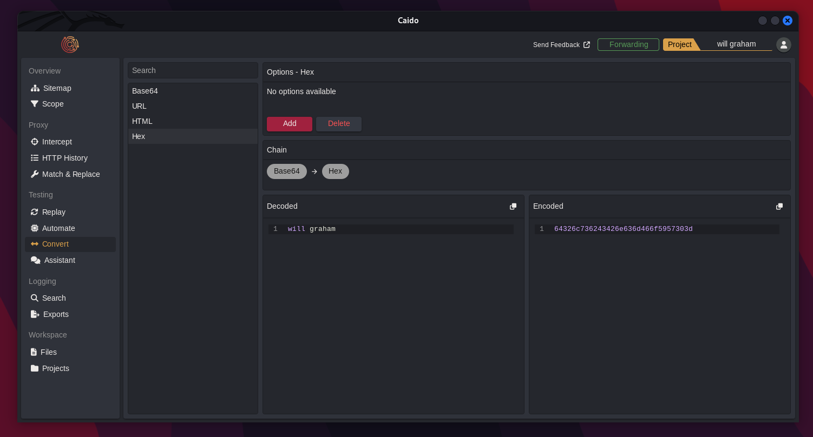Image resolution: width=813 pixels, height=437 pixels.
Task: Click the 'No options available' text
Action: [x=301, y=91]
